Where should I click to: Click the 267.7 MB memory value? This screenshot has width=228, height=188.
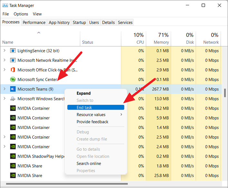[160, 89]
